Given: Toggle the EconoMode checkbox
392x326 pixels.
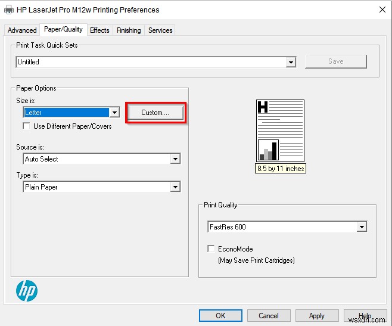Looking at the screenshot, I should tap(211, 249).
